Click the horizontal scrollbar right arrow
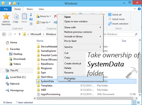 (x=136, y=98)
